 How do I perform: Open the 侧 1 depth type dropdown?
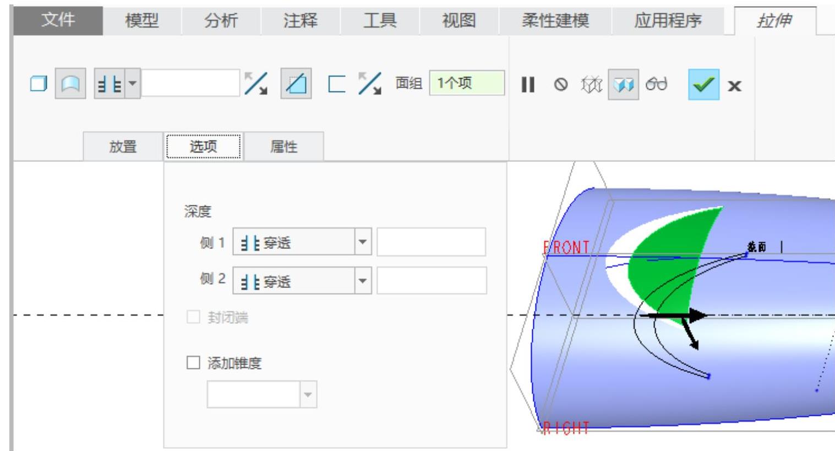[x=302, y=242]
